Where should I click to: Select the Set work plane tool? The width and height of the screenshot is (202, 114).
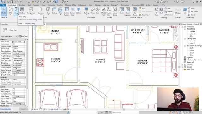[185, 11]
